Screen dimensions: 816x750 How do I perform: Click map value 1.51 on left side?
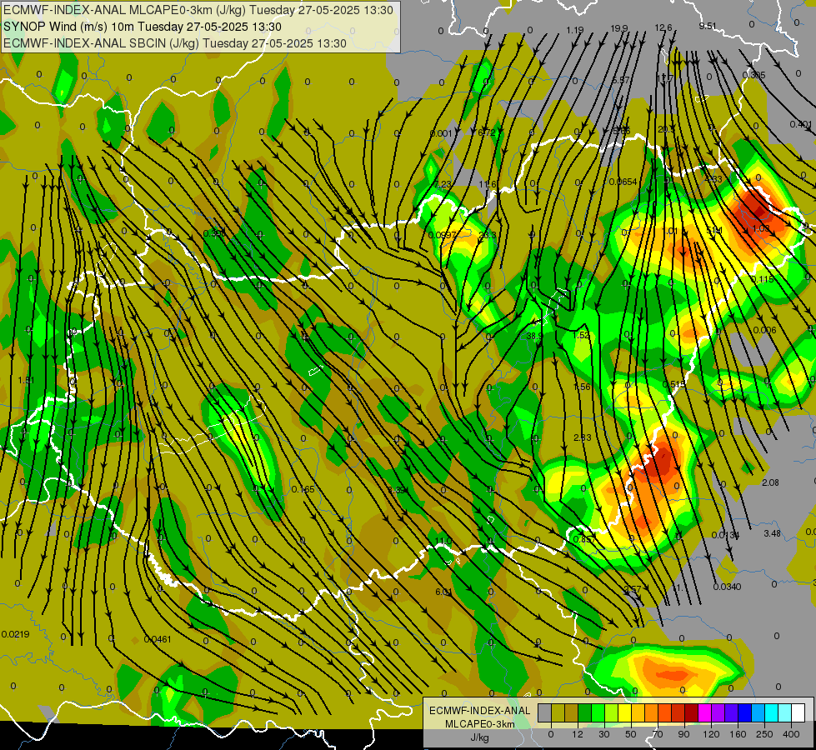tap(26, 380)
